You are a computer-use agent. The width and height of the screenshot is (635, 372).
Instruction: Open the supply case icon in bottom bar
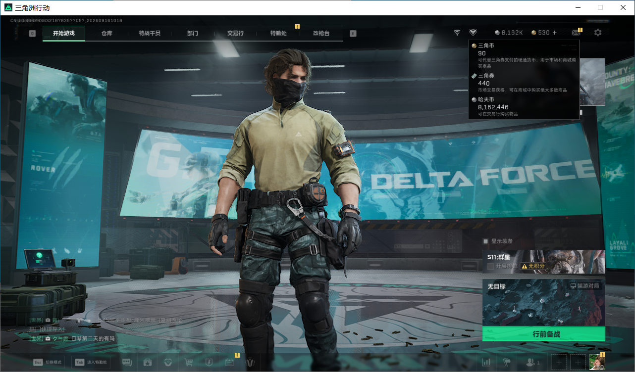pos(147,362)
